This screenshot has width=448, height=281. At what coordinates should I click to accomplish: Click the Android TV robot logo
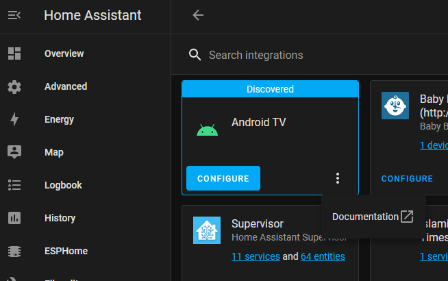208,130
